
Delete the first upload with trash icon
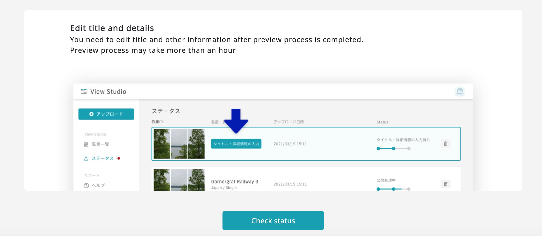[x=445, y=144]
